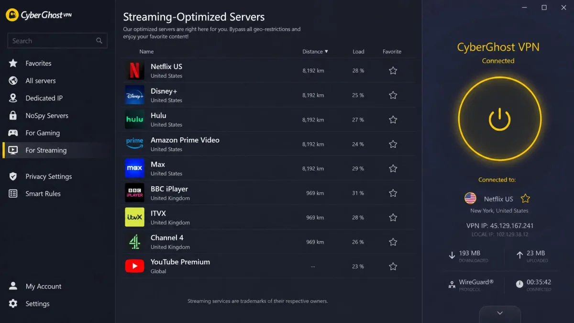Image resolution: width=574 pixels, height=323 pixels.
Task: Sort by Name column header
Action: (x=146, y=52)
